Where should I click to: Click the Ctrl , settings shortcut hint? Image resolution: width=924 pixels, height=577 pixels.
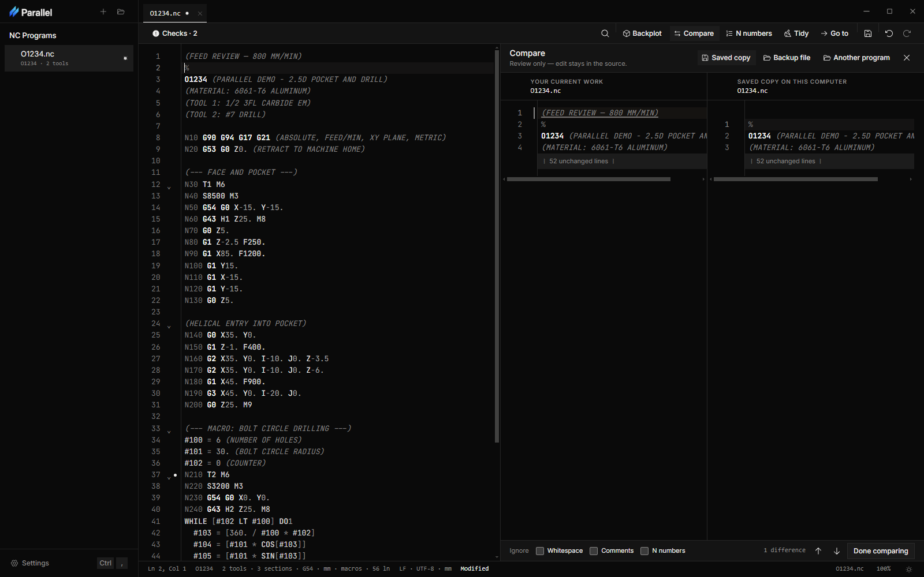click(x=112, y=563)
